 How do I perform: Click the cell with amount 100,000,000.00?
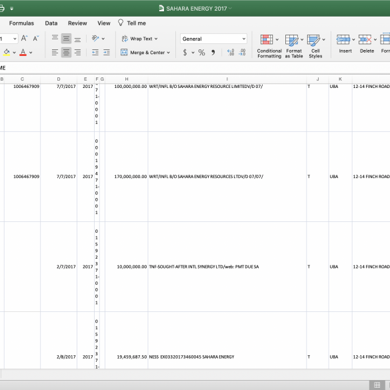[x=127, y=108]
